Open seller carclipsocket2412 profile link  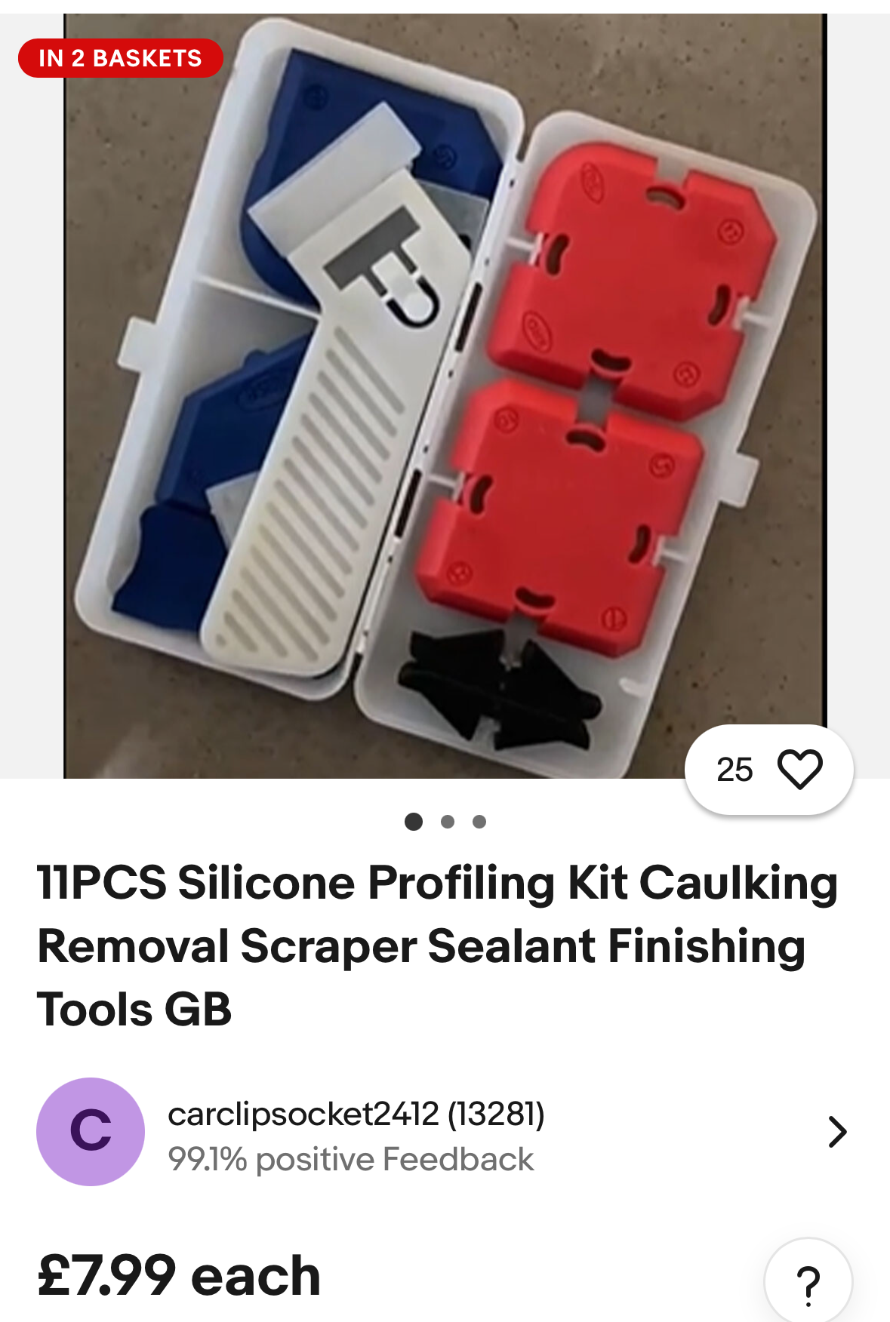(303, 1114)
